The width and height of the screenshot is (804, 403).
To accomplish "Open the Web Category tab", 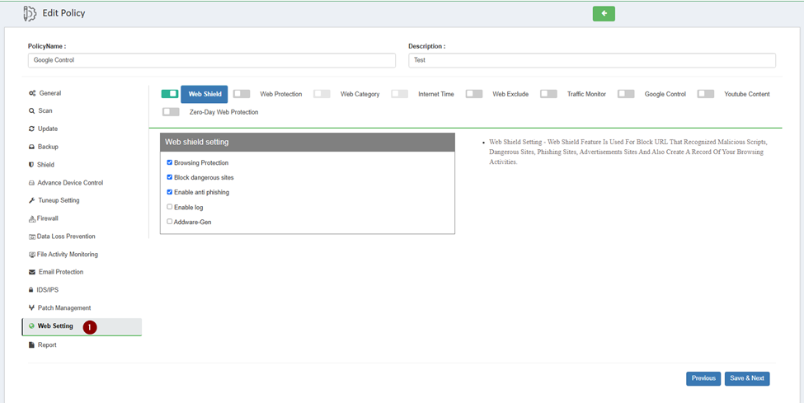I will (x=360, y=94).
